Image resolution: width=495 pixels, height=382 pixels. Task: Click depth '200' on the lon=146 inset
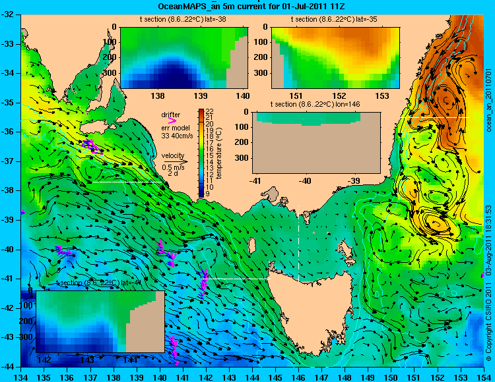[242, 142]
